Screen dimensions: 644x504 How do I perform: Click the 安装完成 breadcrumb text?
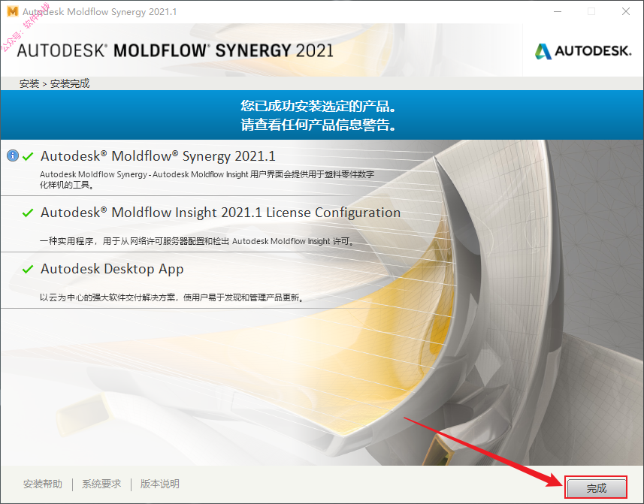70,83
